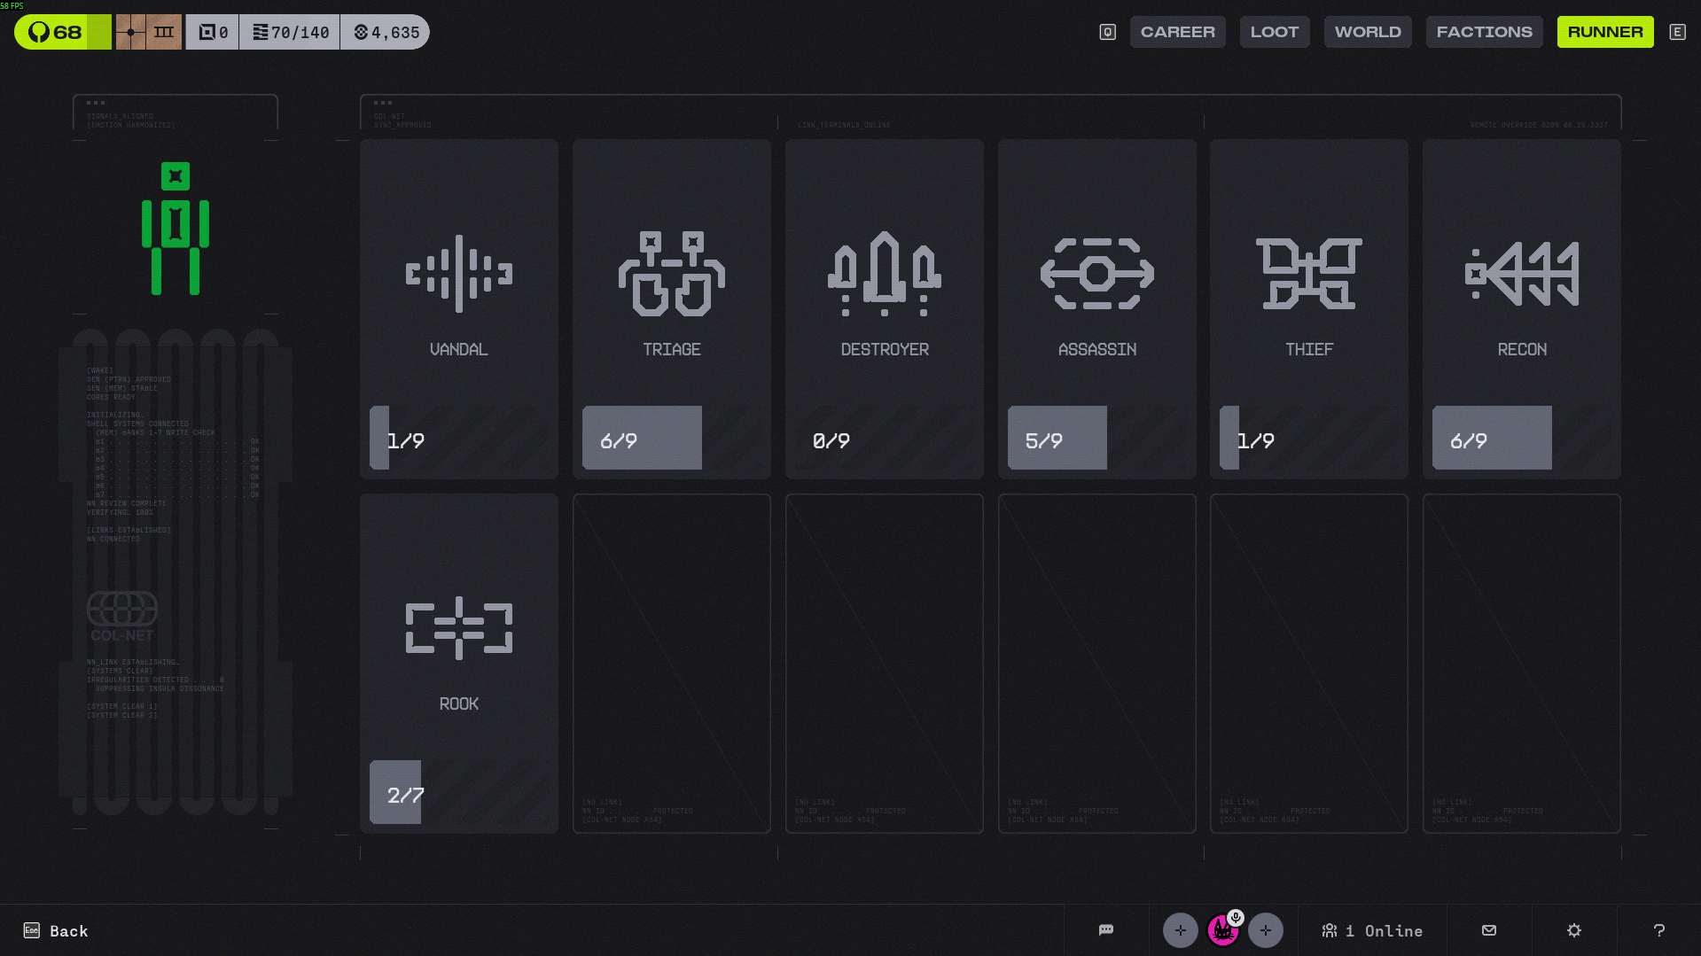Select the Recon runner shell icon
1701x956 pixels.
click(1521, 274)
